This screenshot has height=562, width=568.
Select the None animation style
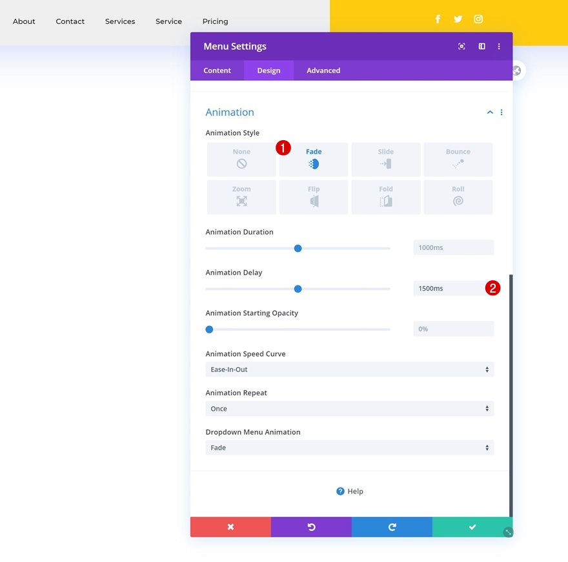[241, 160]
